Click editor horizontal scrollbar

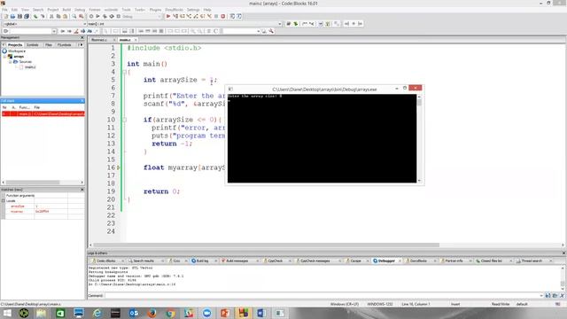[266, 245]
